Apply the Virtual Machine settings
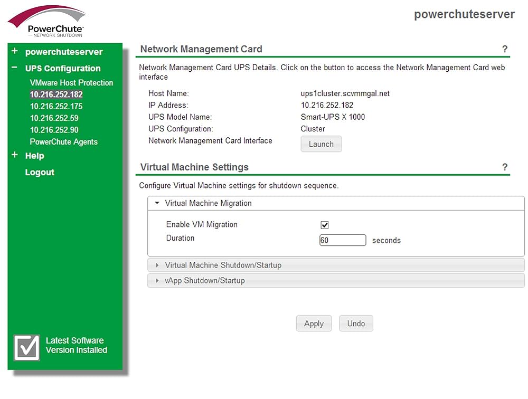 pyautogui.click(x=314, y=324)
